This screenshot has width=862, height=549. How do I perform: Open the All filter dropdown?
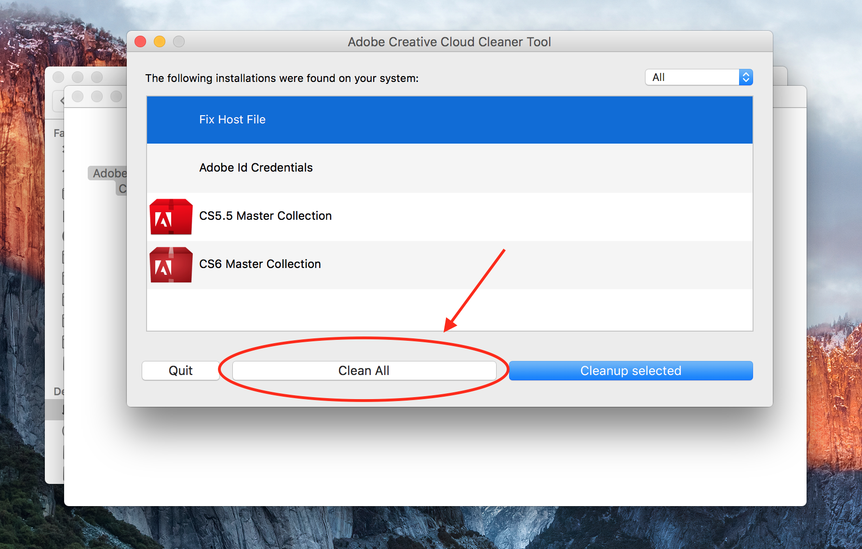[x=699, y=77]
